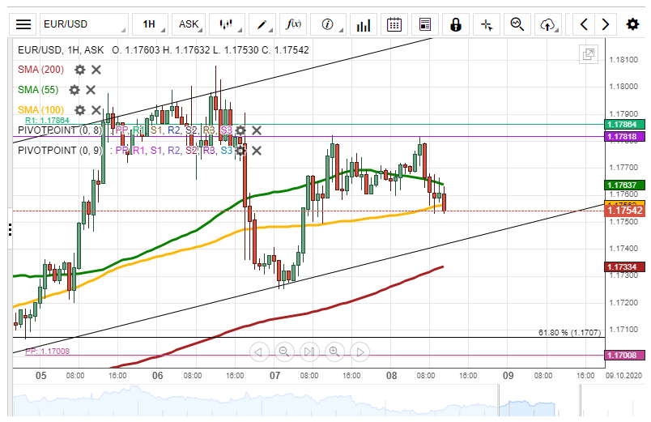Open the calendar date picker
Viewport: 651px width, 422px height.
click(x=394, y=24)
